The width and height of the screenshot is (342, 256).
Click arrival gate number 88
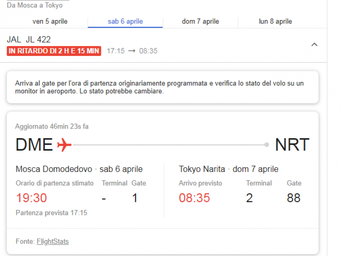tap(293, 198)
